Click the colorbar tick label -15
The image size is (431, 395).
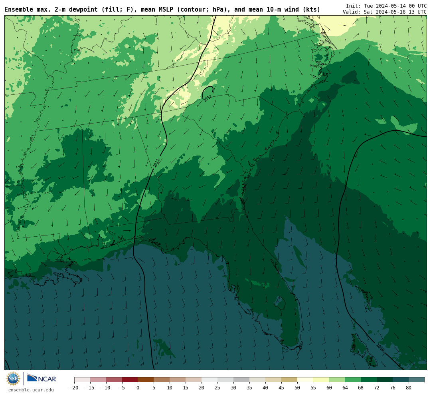pos(90,387)
